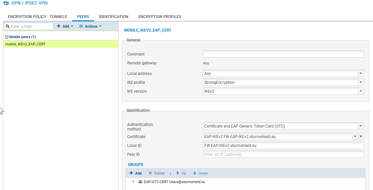This screenshot has width=373, height=190.
Task: Click the plus icon next to Add
Action: click(x=59, y=26)
